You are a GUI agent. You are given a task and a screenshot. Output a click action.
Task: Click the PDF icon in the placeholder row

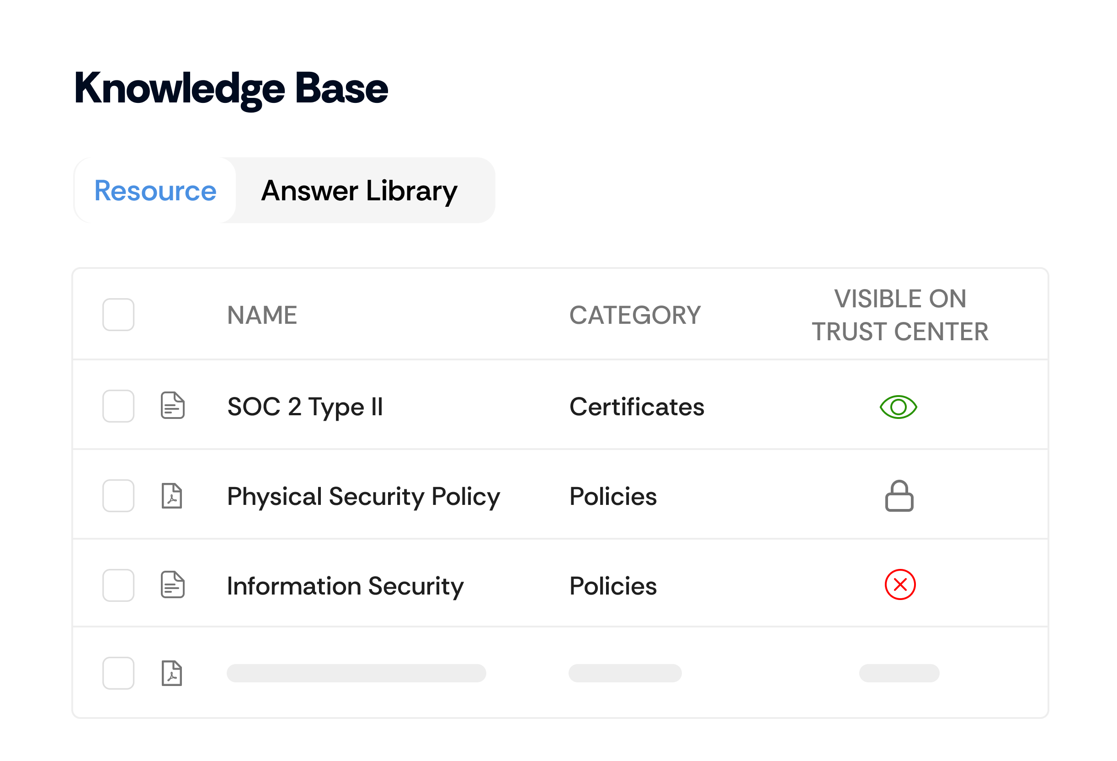(172, 673)
